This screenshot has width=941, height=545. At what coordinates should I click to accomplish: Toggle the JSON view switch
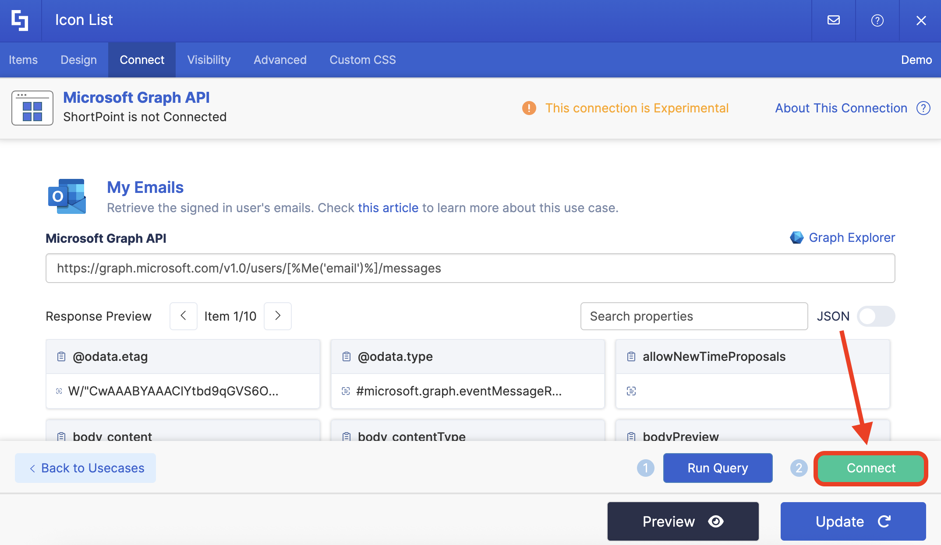pos(875,316)
